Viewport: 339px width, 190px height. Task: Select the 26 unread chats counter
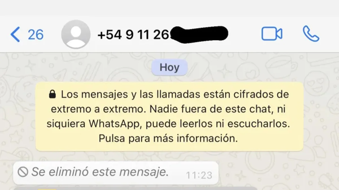coord(36,35)
